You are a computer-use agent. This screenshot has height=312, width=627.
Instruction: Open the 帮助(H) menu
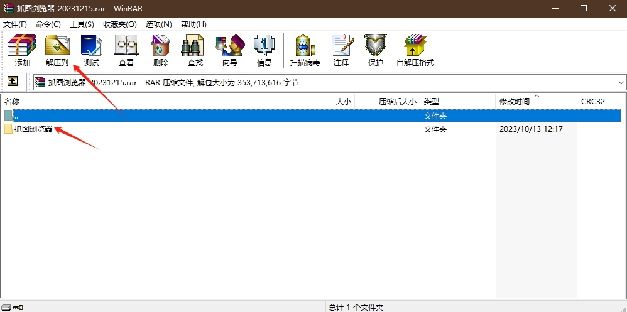click(x=194, y=24)
